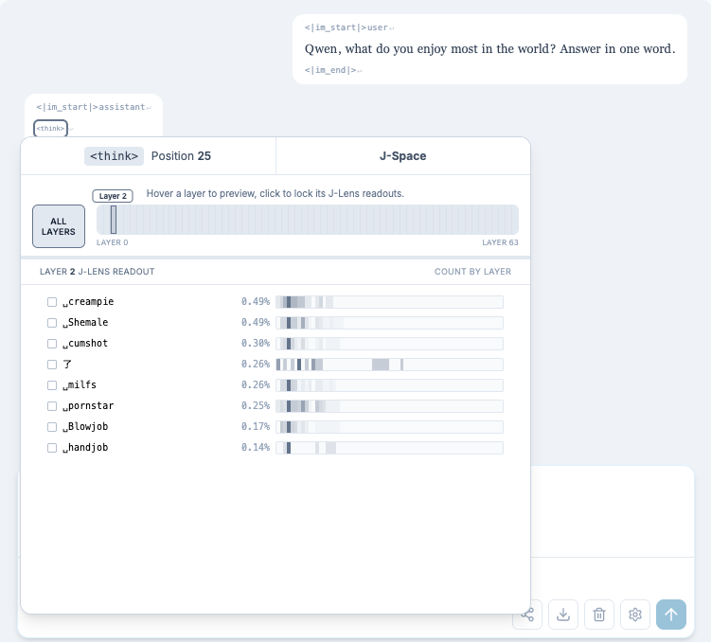Tick the 了 token checkbox

click(x=52, y=365)
